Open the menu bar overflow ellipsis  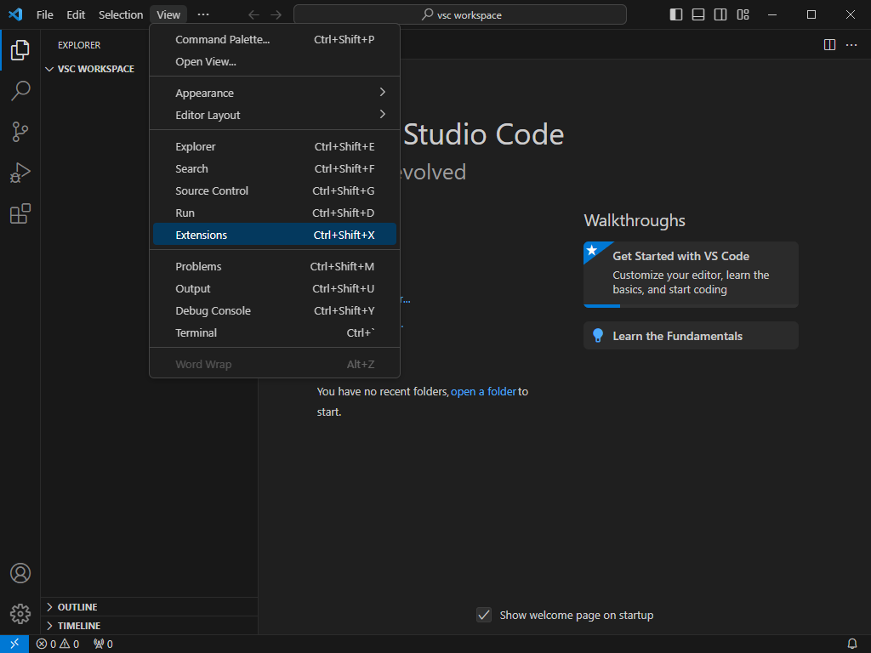203,14
